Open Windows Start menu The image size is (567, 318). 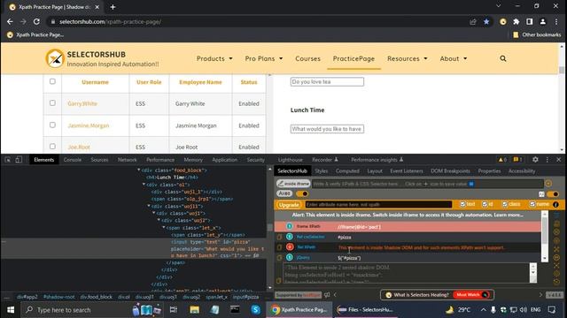click(11, 310)
